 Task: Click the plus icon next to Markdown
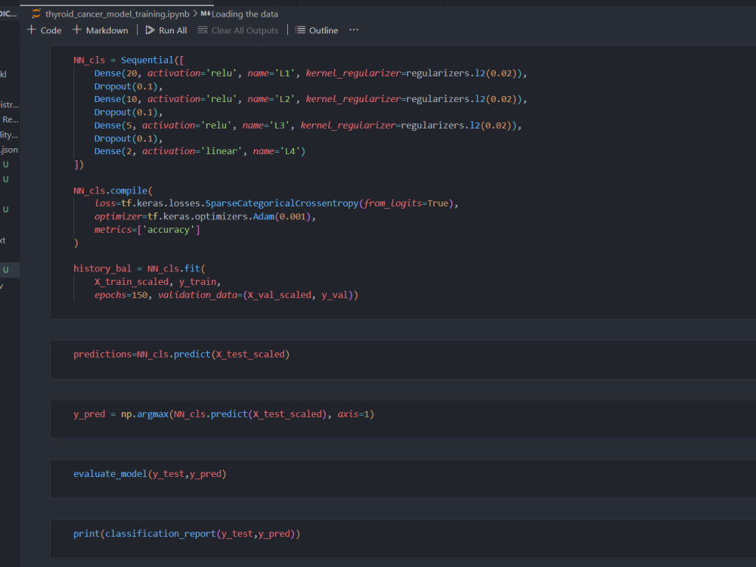pos(76,30)
